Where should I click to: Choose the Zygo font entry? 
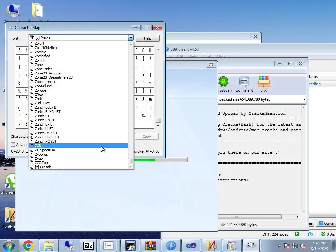pos(78,158)
